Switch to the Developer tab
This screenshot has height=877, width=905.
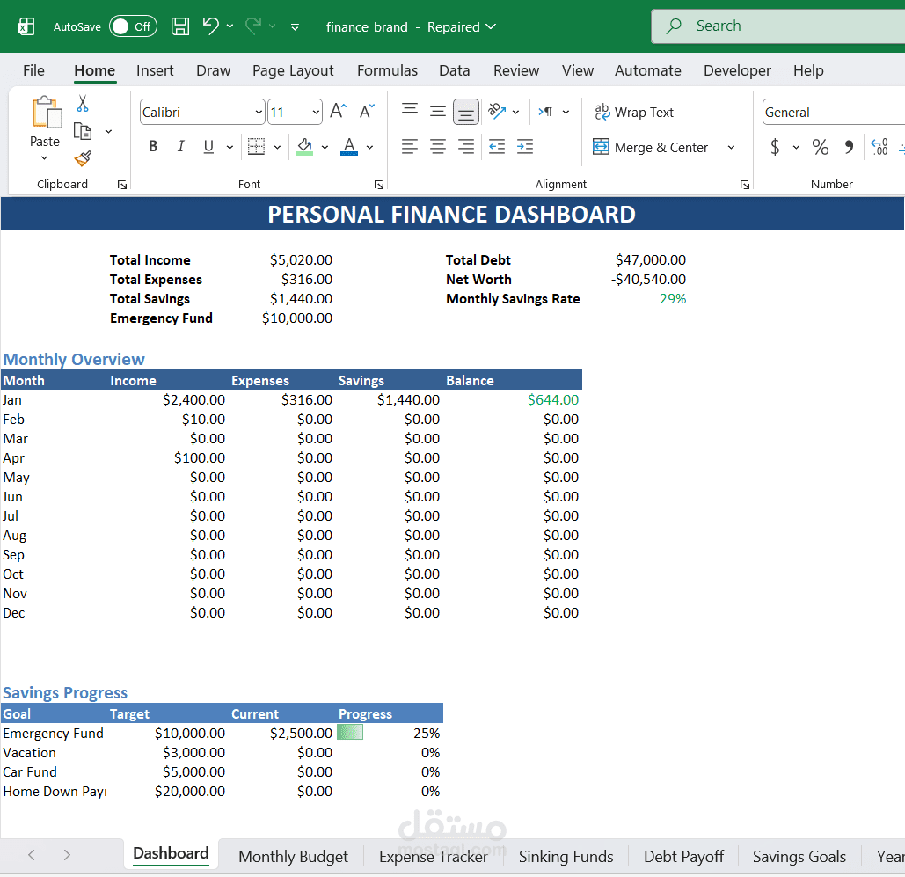[x=737, y=70]
